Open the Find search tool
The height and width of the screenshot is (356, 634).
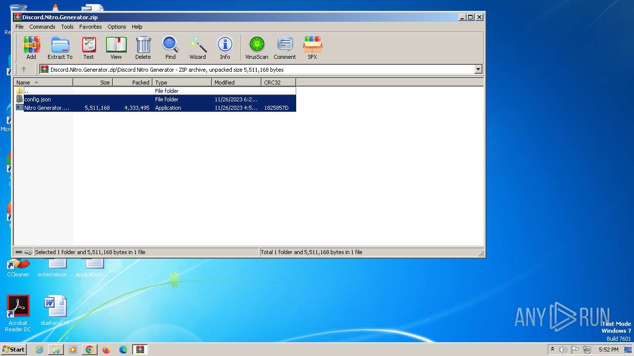pos(170,48)
